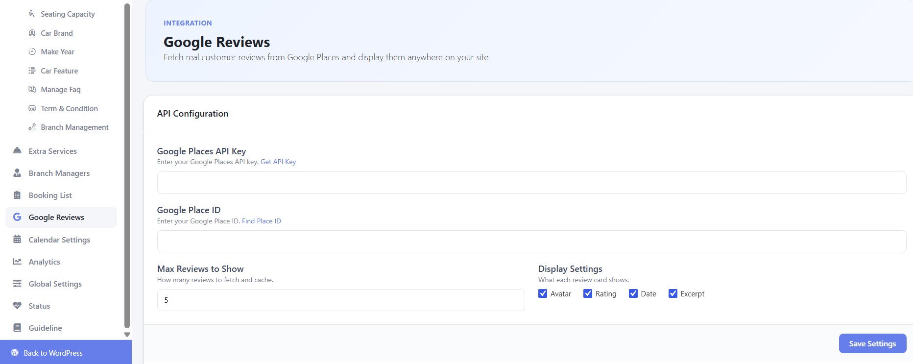
Task: Click the Branch Managers person icon
Action: (17, 173)
